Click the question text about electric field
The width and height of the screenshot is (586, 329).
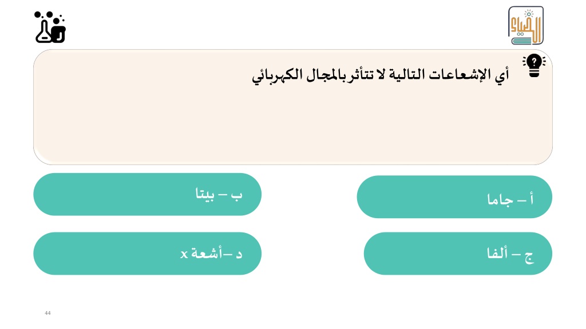(x=381, y=75)
